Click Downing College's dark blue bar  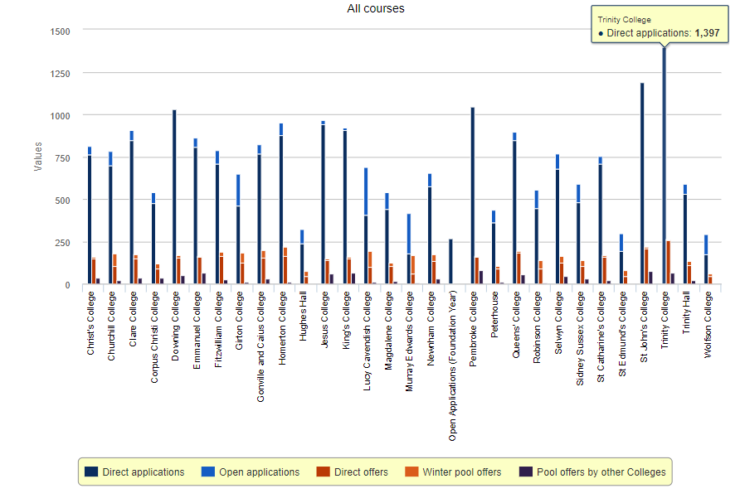[x=174, y=196]
